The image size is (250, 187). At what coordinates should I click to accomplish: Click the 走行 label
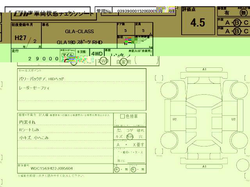(x=15, y=51)
